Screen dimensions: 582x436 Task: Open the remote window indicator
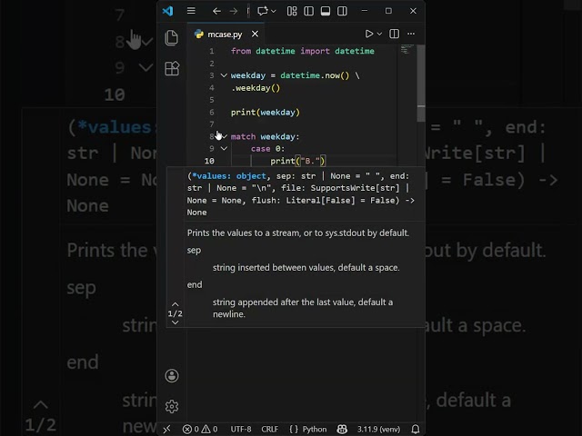[x=166, y=429]
